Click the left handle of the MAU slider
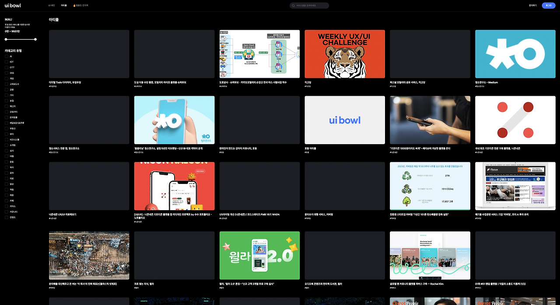 [x=6, y=39]
